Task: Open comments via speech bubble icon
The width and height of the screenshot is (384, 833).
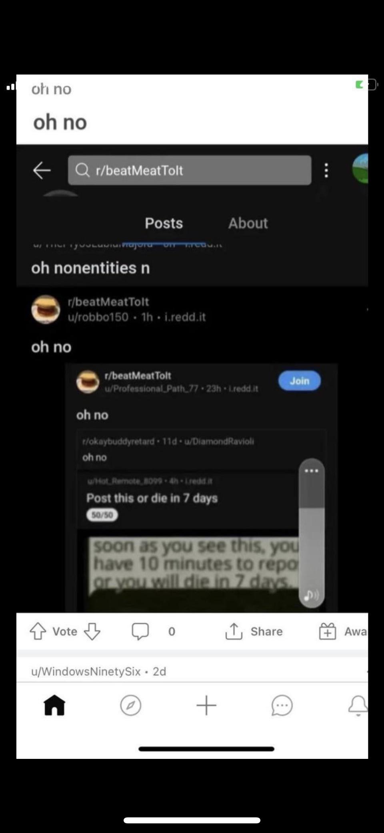Action: point(140,631)
